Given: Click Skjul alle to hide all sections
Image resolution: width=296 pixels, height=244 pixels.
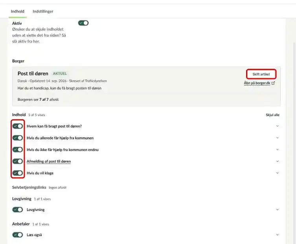Looking at the screenshot, I should [x=272, y=115].
